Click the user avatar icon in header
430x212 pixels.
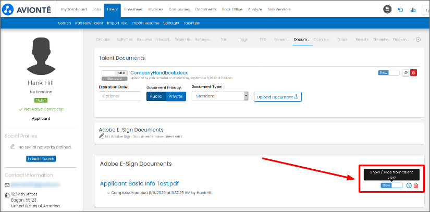tap(387, 9)
